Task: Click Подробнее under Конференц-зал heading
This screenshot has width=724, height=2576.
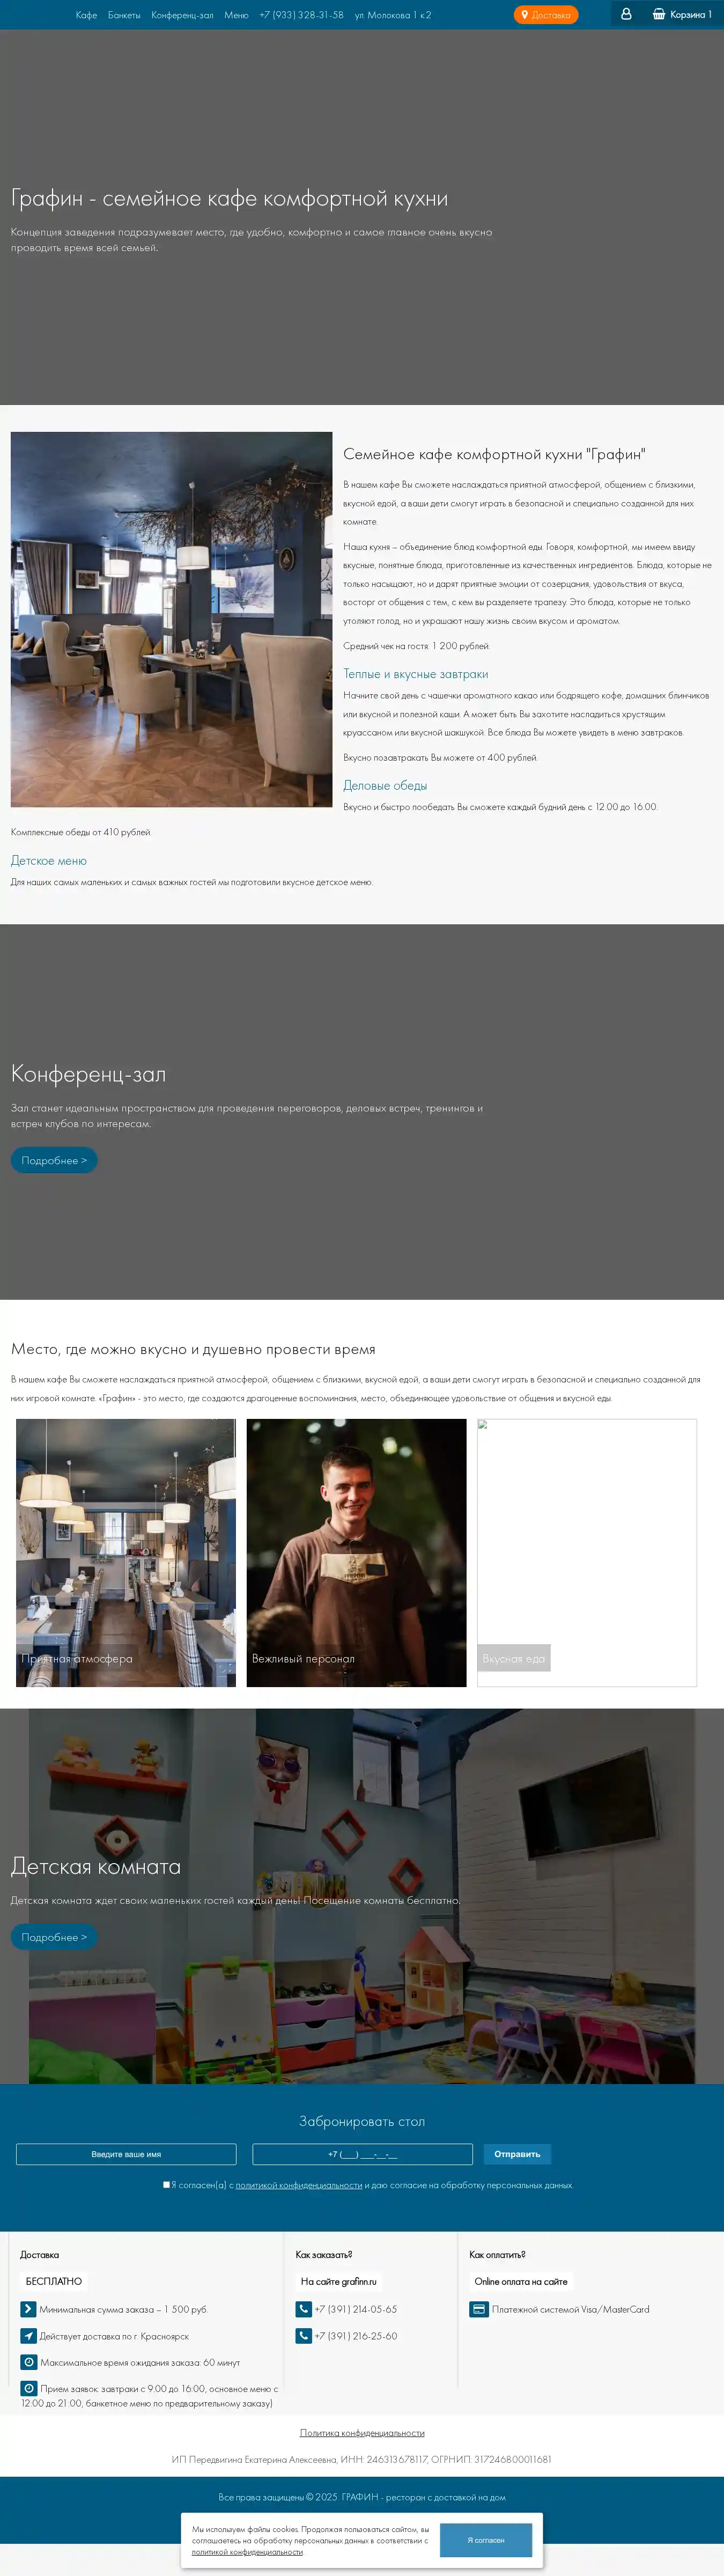Action: click(54, 1160)
